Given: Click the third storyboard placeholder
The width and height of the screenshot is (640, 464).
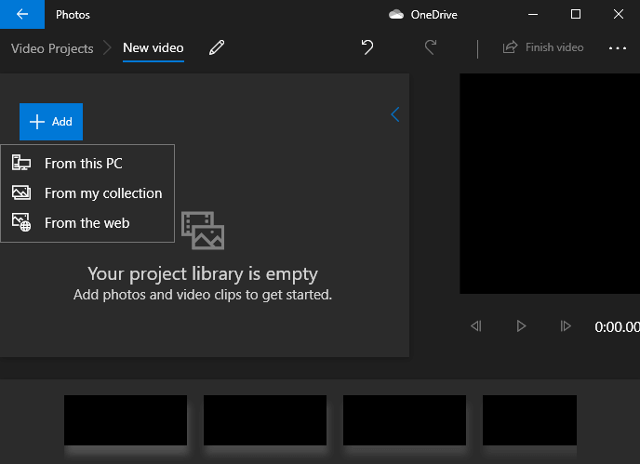Looking at the screenshot, I should (405, 420).
